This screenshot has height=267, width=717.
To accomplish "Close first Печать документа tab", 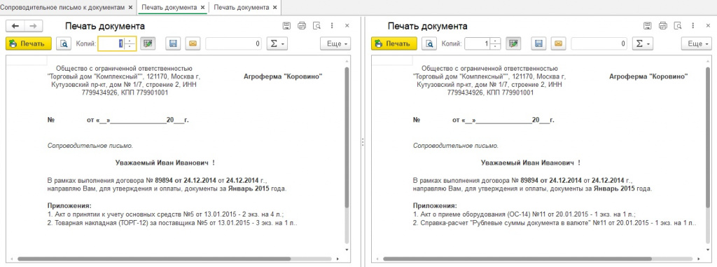I will [x=202, y=8].
